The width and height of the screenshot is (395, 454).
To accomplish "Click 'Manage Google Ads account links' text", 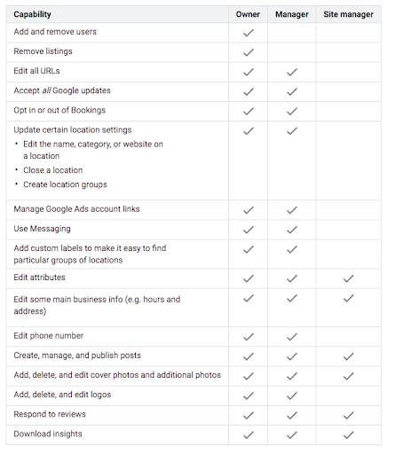I will (76, 209).
